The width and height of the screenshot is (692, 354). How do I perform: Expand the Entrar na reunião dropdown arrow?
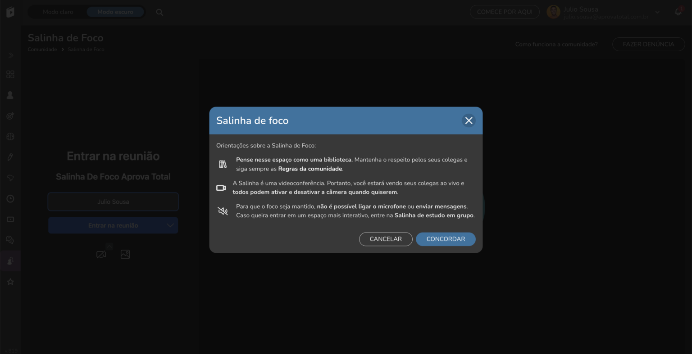tap(170, 225)
